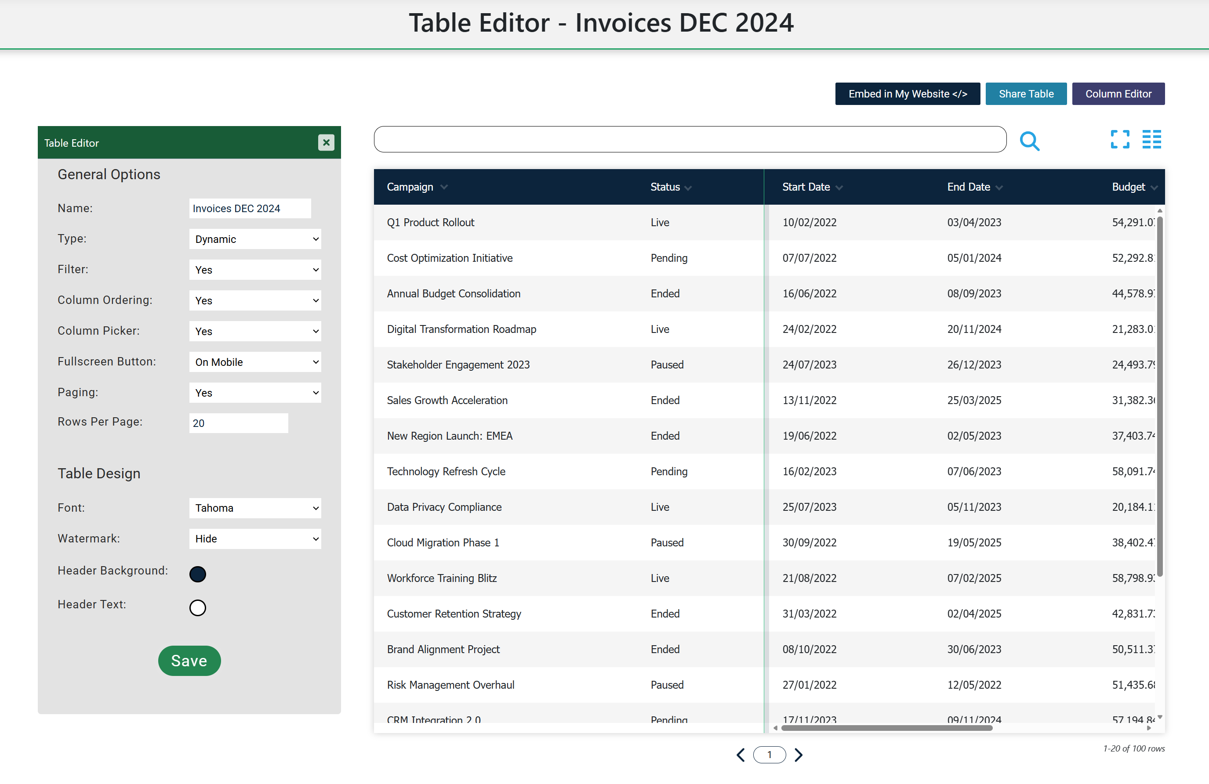The width and height of the screenshot is (1209, 784).
Task: Pick a new Header Background color
Action: tap(198, 574)
